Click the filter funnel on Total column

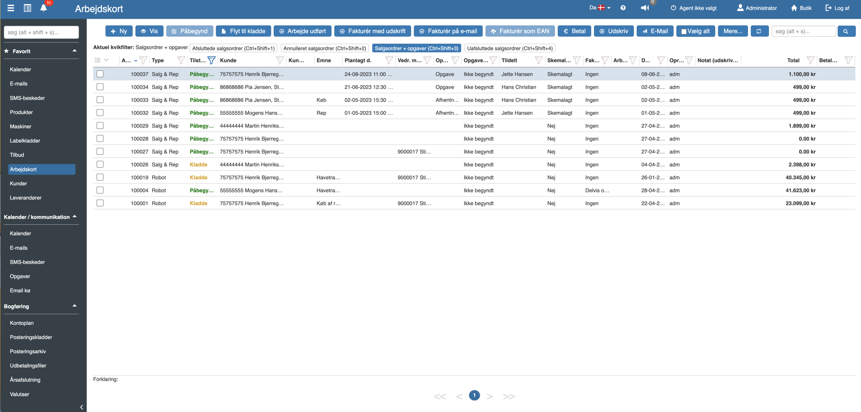coord(810,60)
